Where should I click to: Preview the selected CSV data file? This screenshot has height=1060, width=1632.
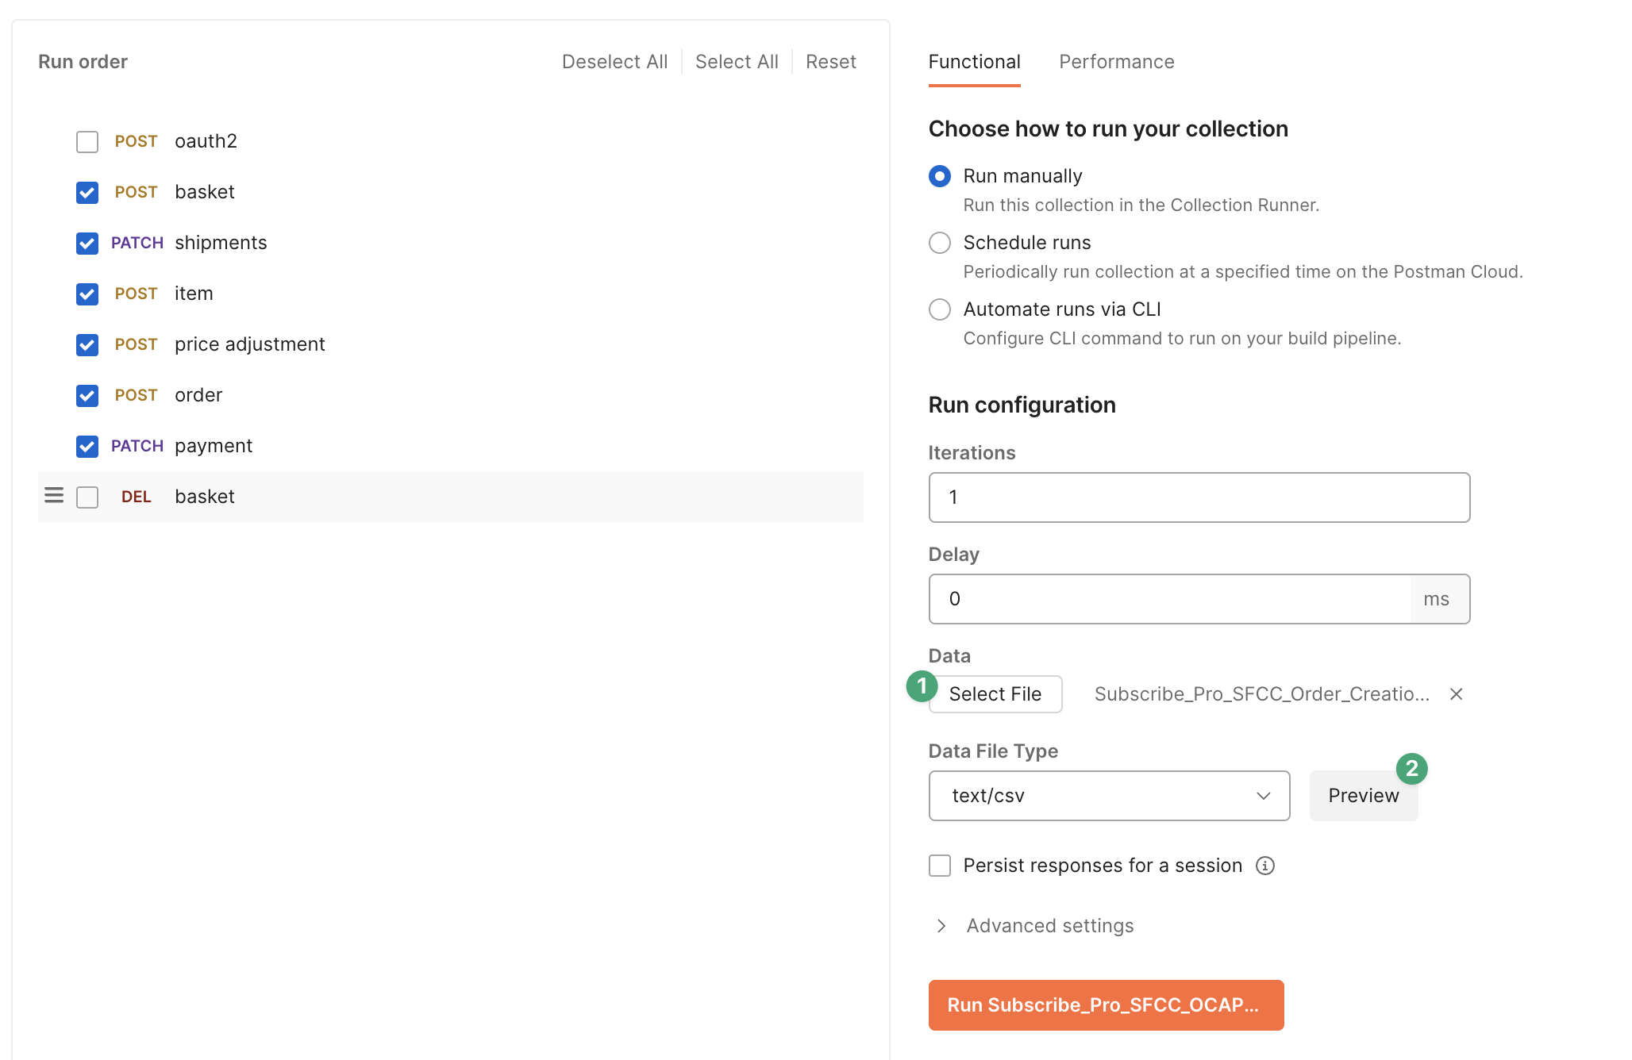(1361, 794)
